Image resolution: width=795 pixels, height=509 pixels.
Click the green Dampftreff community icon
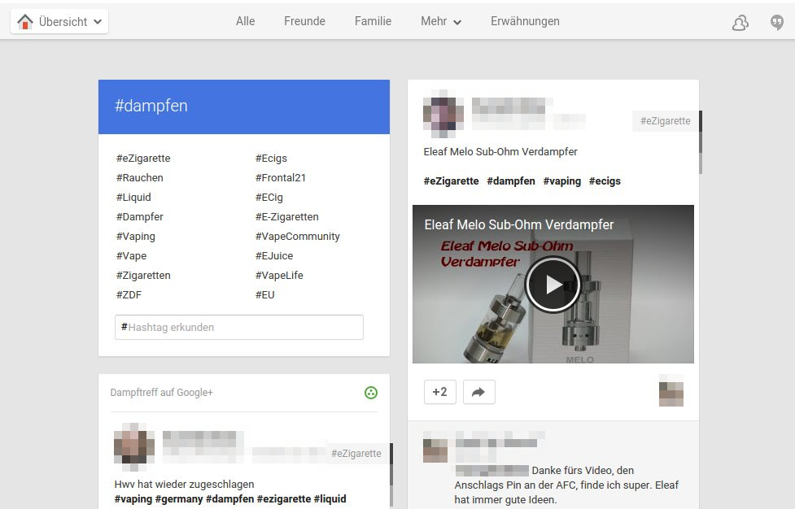pos(371,393)
